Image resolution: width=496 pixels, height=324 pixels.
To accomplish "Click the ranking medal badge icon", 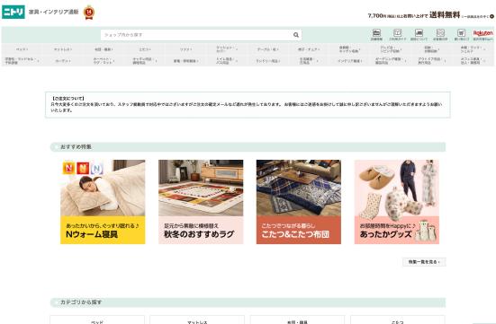I will (x=89, y=13).
